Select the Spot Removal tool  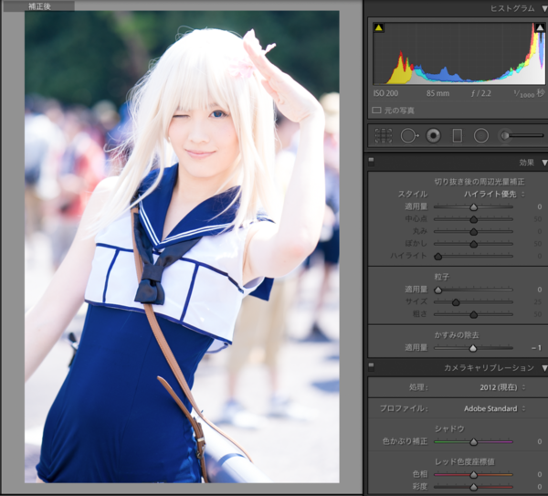point(409,135)
